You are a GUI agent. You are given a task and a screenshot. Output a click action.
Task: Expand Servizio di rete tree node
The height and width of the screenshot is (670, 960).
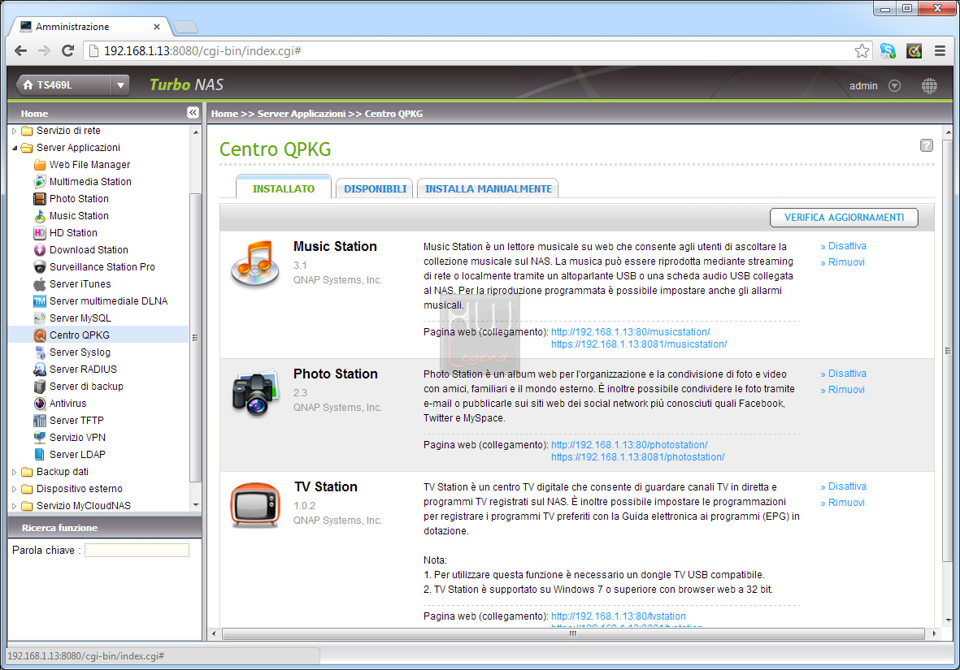coord(14,131)
